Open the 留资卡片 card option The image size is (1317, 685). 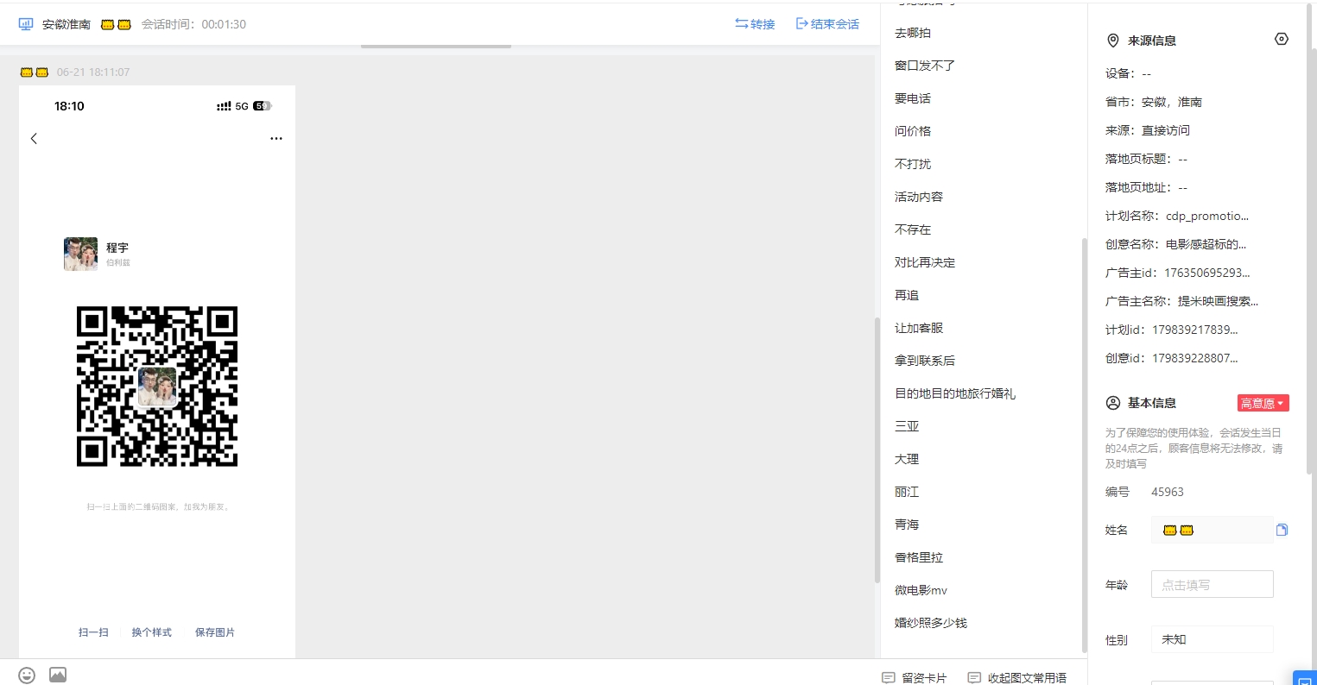914,678
